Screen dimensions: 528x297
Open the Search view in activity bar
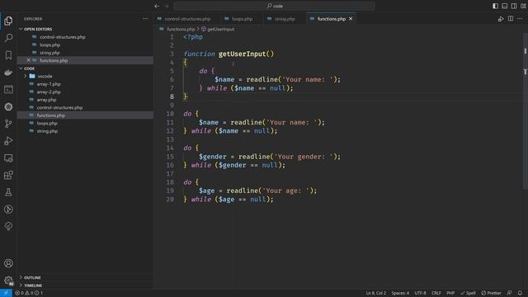(x=8, y=38)
